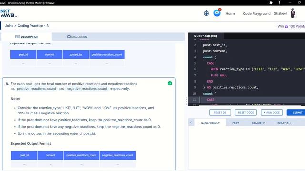Click the positive_reactions_count header in upper table
Screen dimensions: 305x171
click(x=107, y=55)
